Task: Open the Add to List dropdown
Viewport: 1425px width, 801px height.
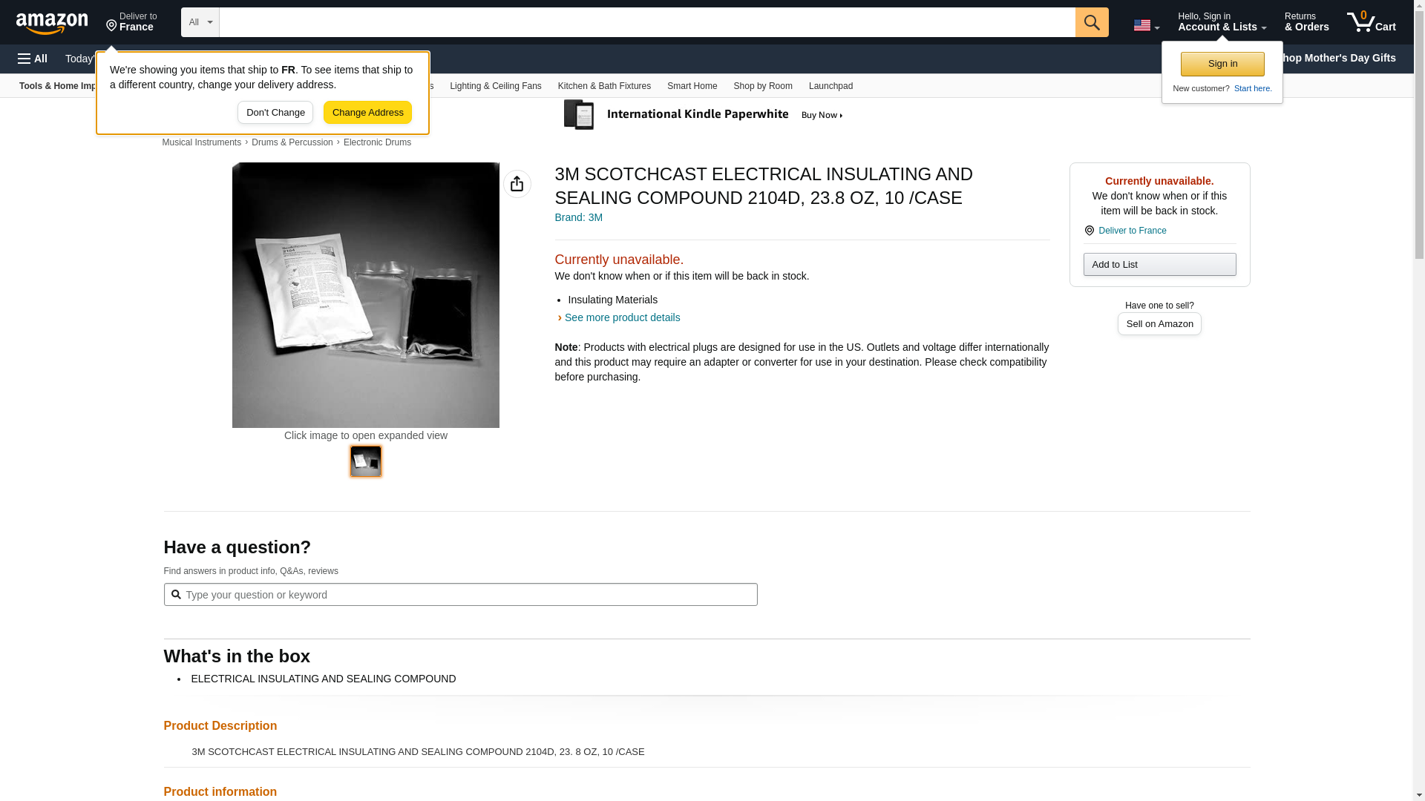Action: pos(1159,265)
